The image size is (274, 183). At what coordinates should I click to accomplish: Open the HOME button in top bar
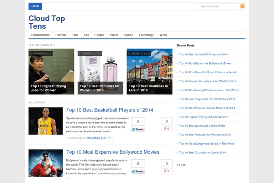click(x=35, y=6)
